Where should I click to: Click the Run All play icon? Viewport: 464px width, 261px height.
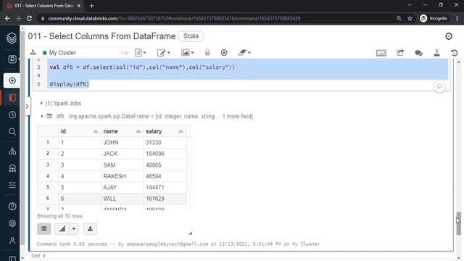pyautogui.click(x=224, y=53)
